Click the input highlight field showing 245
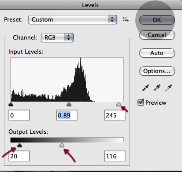 pyautogui.click(x=115, y=115)
